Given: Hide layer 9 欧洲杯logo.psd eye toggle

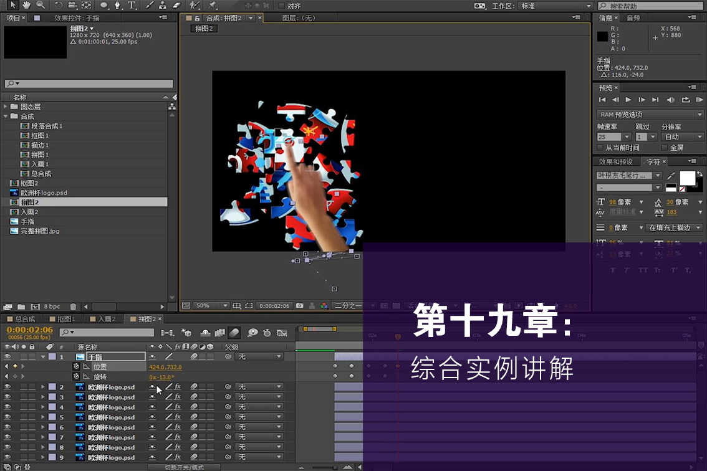Looking at the screenshot, I should [x=7, y=457].
